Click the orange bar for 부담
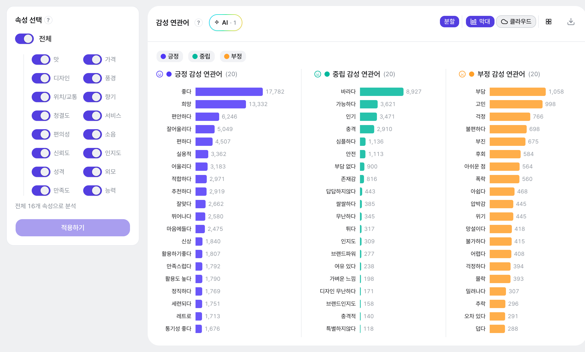The width and height of the screenshot is (585, 352). 518,92
